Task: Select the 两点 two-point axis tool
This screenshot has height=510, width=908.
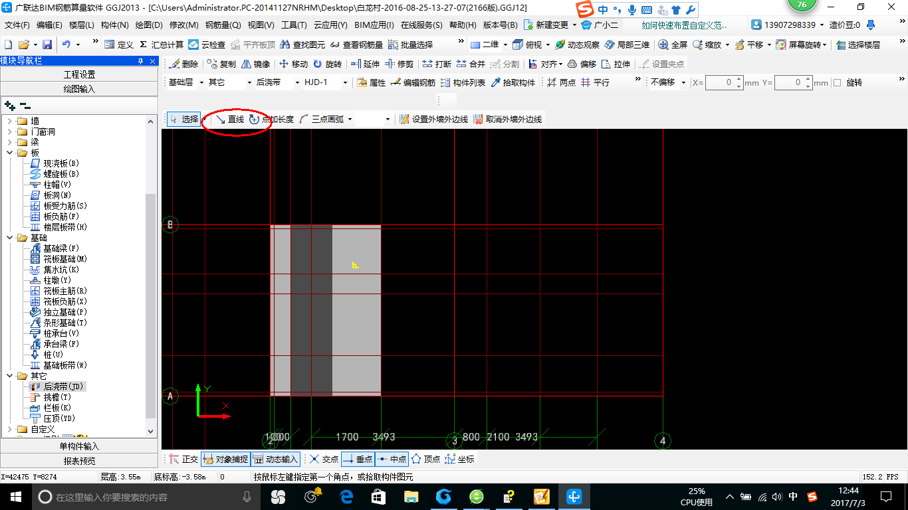Action: 561,82
